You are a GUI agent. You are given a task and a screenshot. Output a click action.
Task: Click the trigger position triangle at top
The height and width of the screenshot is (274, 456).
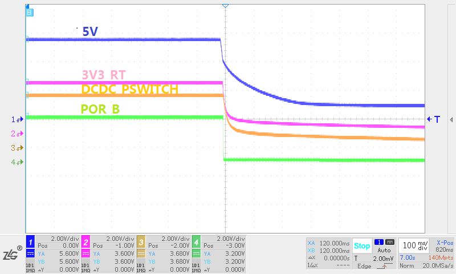click(x=225, y=6)
